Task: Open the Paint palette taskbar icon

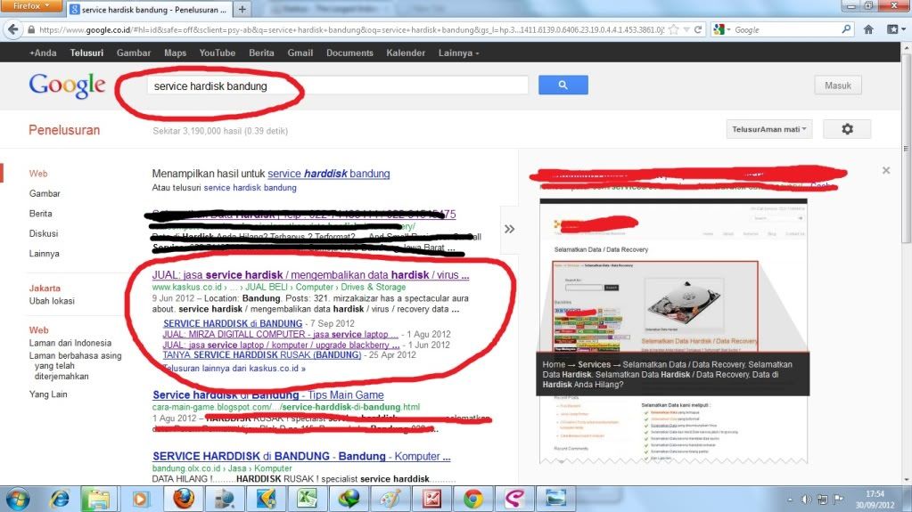Action: 390,500
